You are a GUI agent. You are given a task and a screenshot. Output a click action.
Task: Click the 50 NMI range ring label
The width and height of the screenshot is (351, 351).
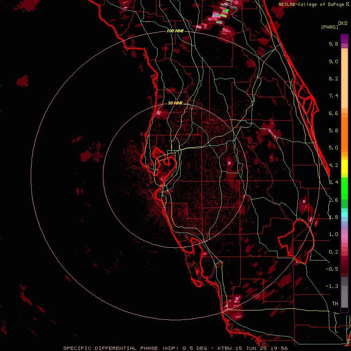coord(175,103)
